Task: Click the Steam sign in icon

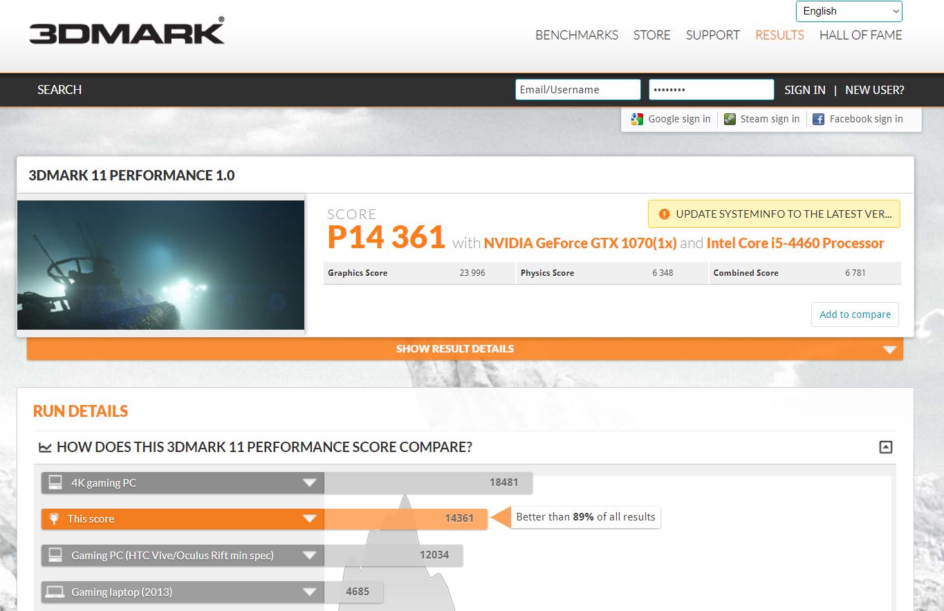Action: (x=730, y=119)
